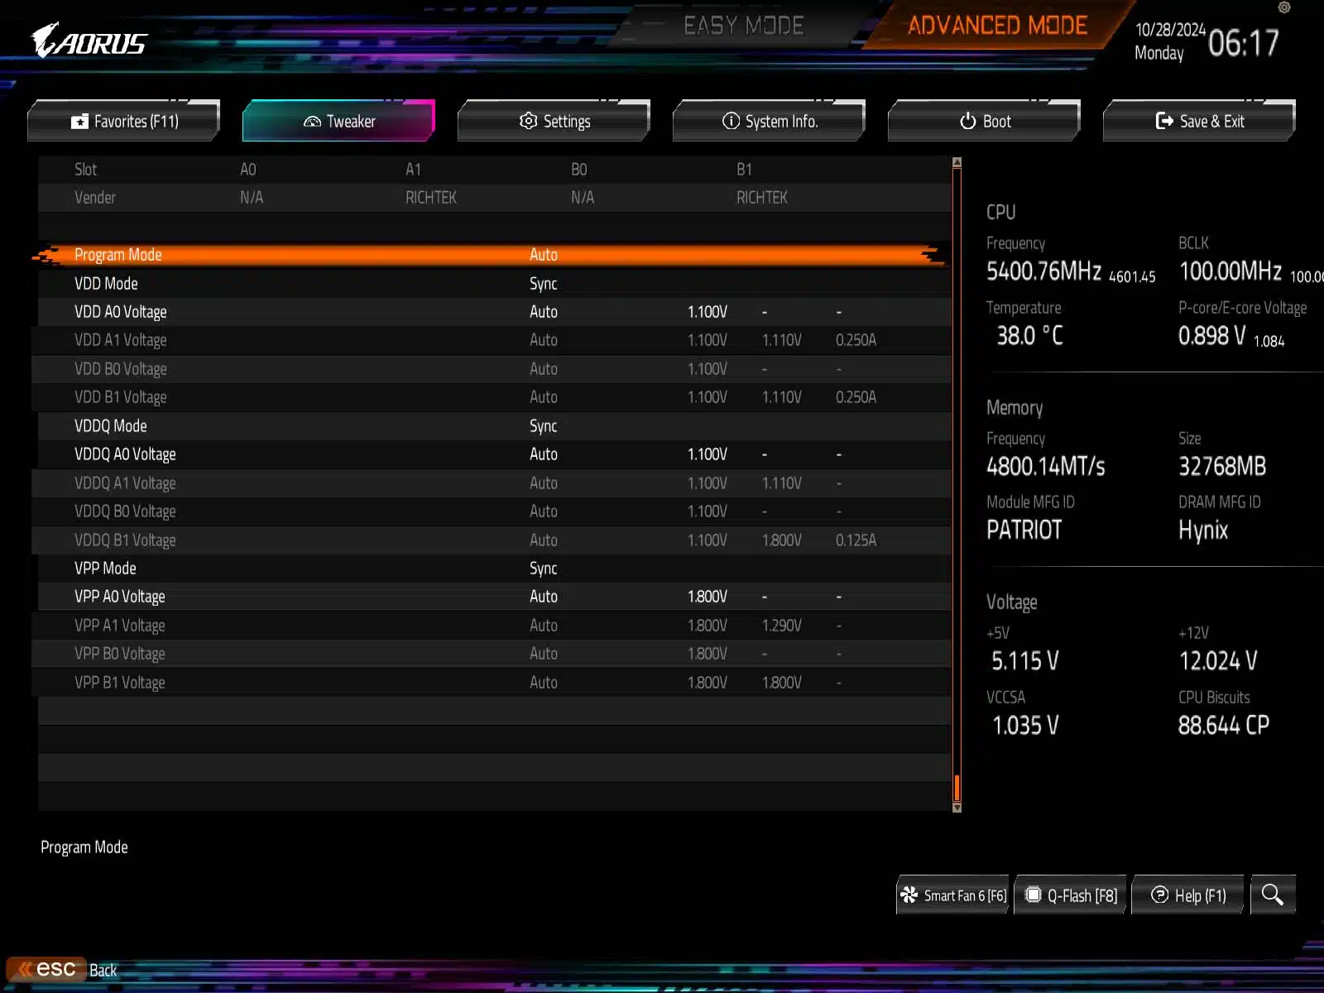Click CPU temperature 38.0 °C
1324x993 pixels.
[x=1029, y=336]
